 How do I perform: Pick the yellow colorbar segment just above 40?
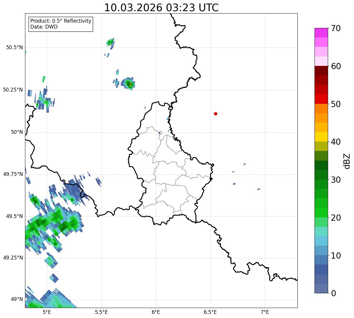coord(321,137)
